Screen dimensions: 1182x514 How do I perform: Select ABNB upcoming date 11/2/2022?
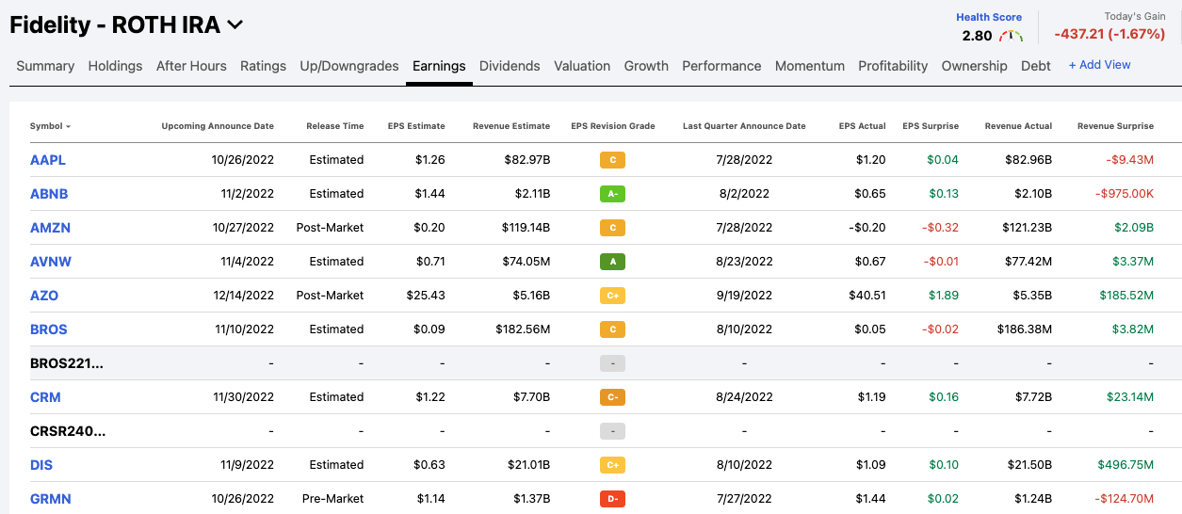point(245,194)
